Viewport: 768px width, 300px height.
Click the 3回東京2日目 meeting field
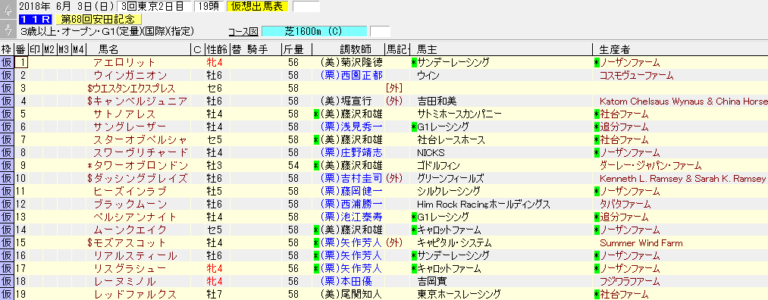155,6
